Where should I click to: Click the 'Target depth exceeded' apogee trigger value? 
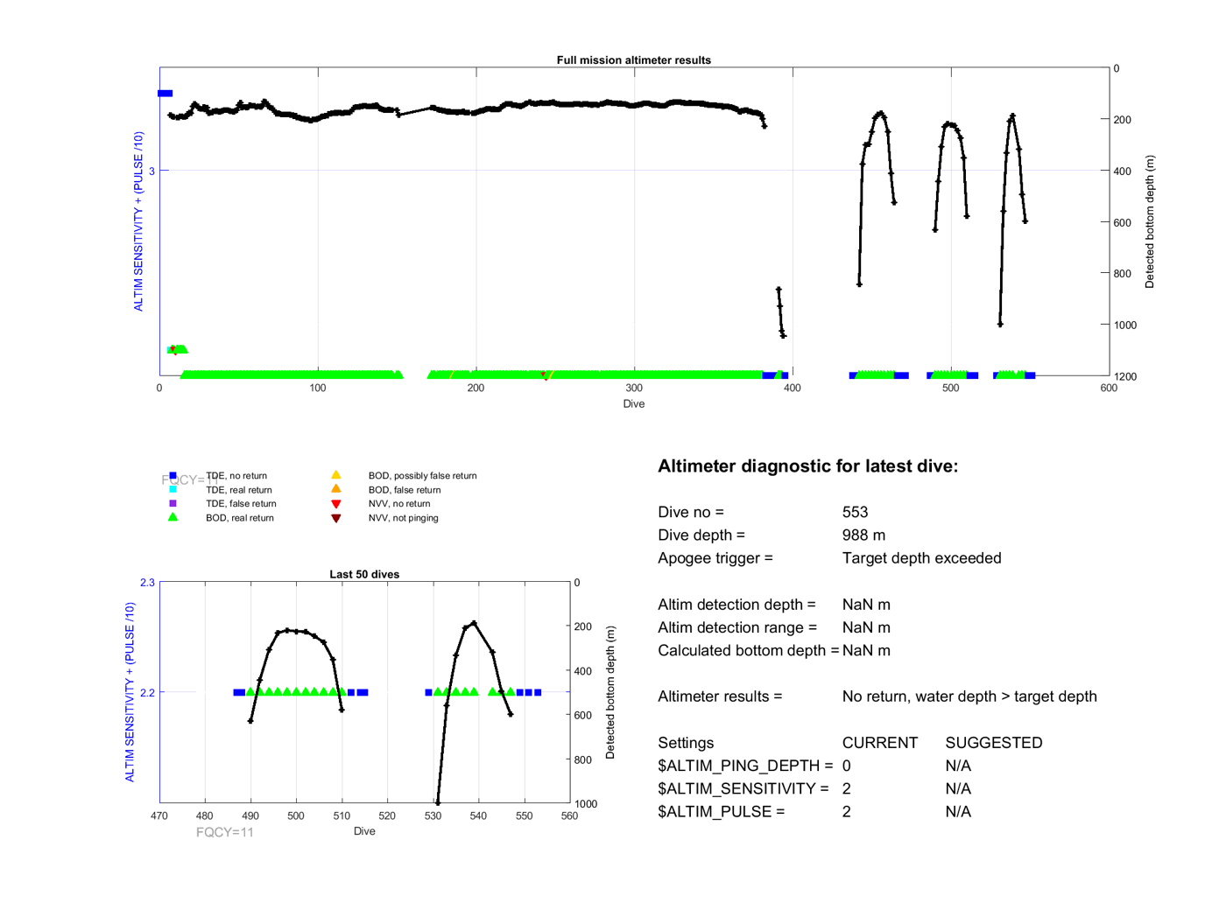921,558
